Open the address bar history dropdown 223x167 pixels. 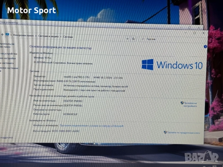[128, 39]
